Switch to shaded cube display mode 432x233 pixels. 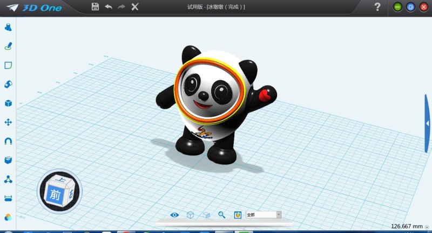coord(206,215)
